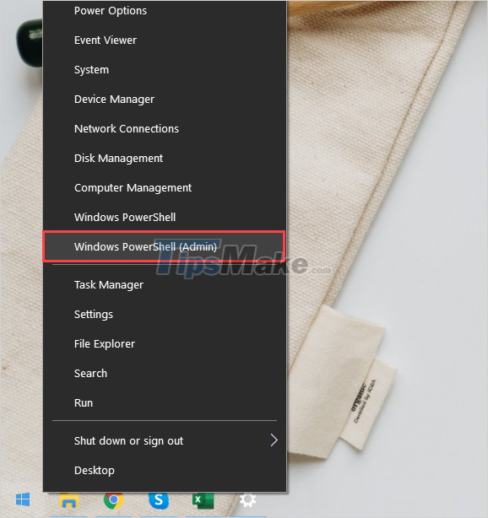Viewport: 488px width, 518px height.
Task: Open the Run dialog entry
Action: click(x=165, y=402)
